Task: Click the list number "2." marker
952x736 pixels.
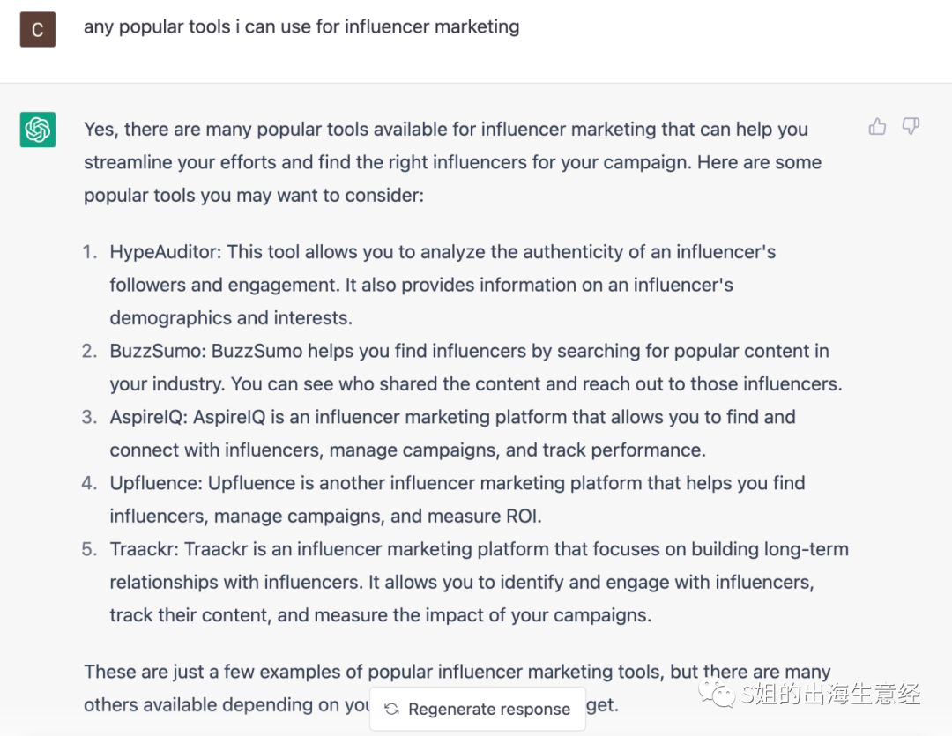Action: pos(90,351)
